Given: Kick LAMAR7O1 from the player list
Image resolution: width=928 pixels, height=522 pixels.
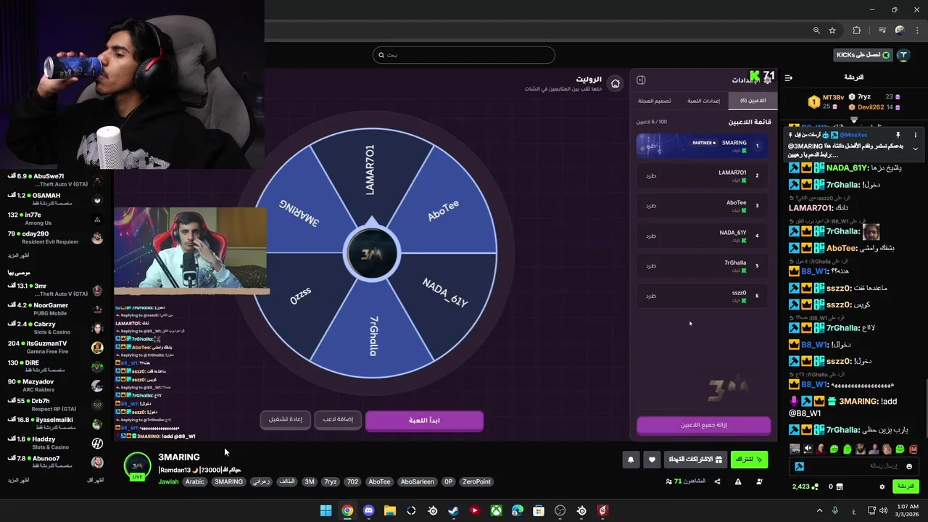Looking at the screenshot, I should click(651, 175).
